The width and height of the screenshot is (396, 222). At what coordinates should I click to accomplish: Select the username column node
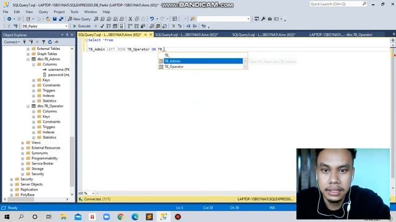point(59,70)
